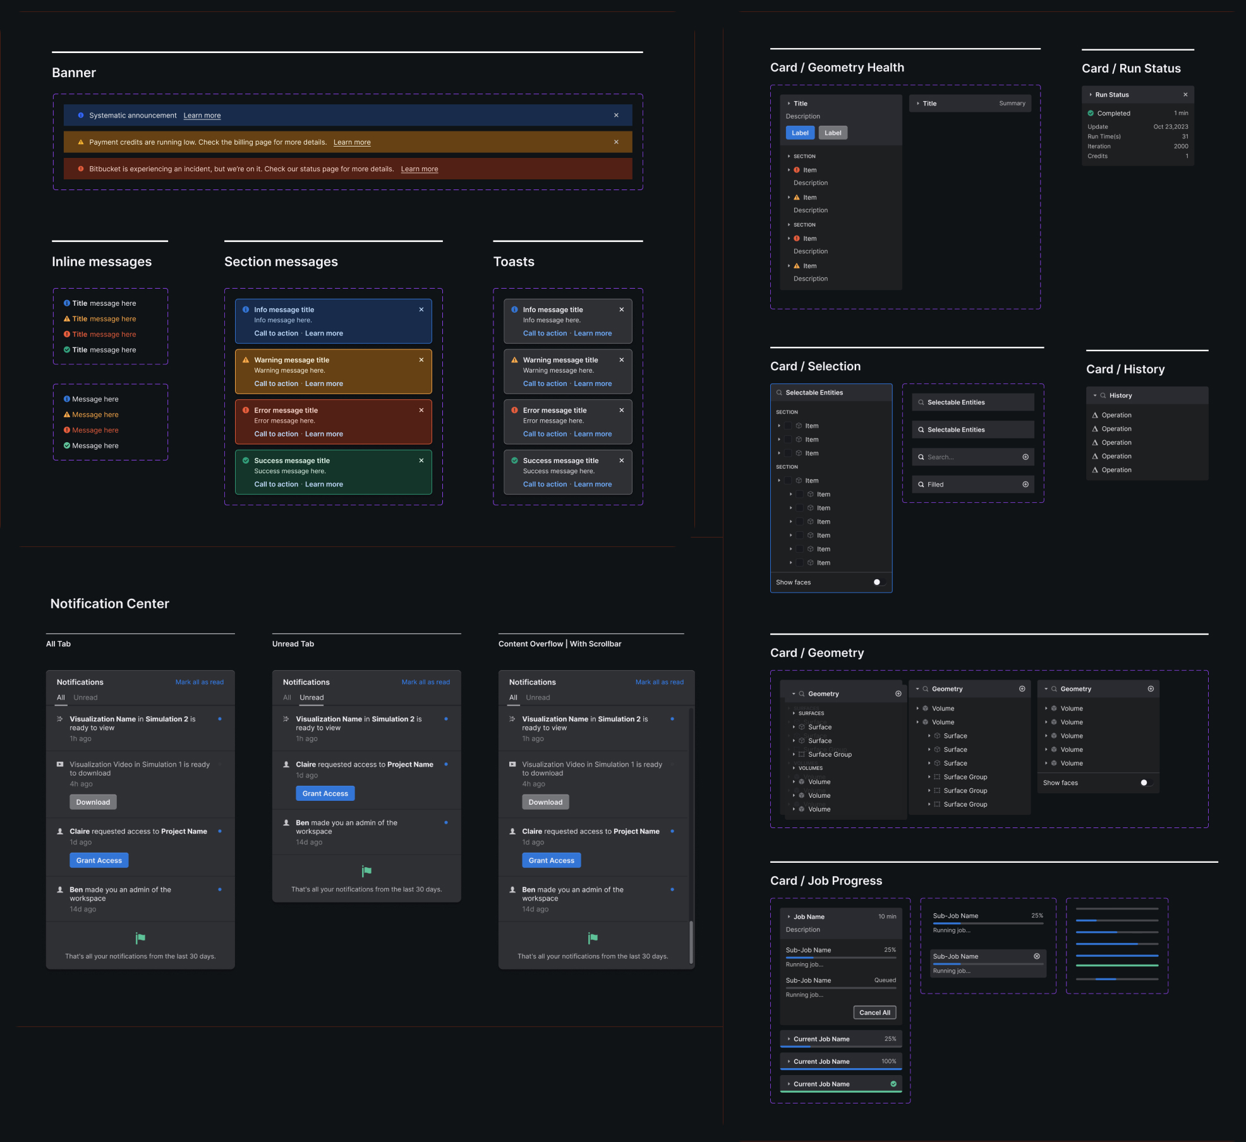
Task: Click the add icon in Search field
Action: (x=1025, y=457)
